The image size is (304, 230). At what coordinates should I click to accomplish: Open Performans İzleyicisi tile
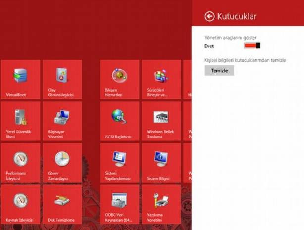(x=21, y=163)
